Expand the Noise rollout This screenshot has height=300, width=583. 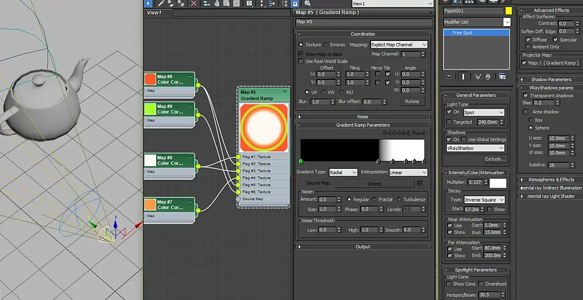(x=363, y=116)
